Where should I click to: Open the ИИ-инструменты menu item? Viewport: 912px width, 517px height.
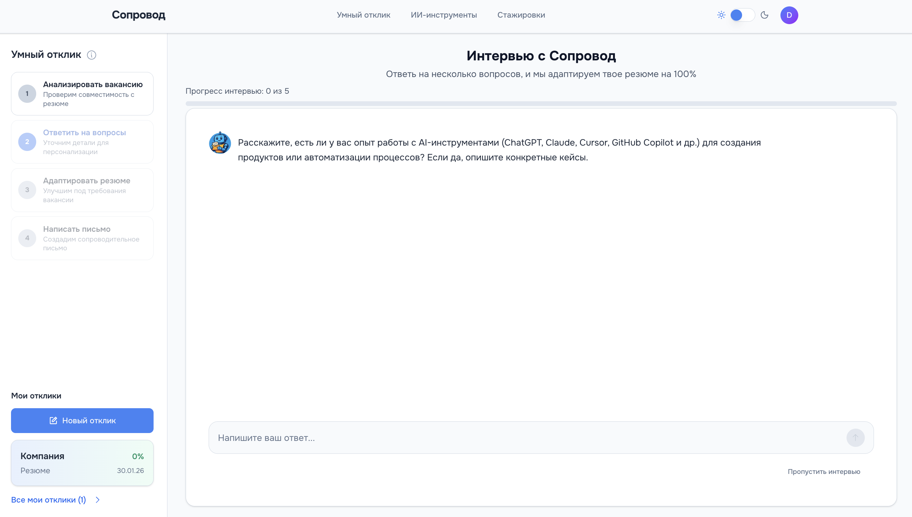coord(444,15)
